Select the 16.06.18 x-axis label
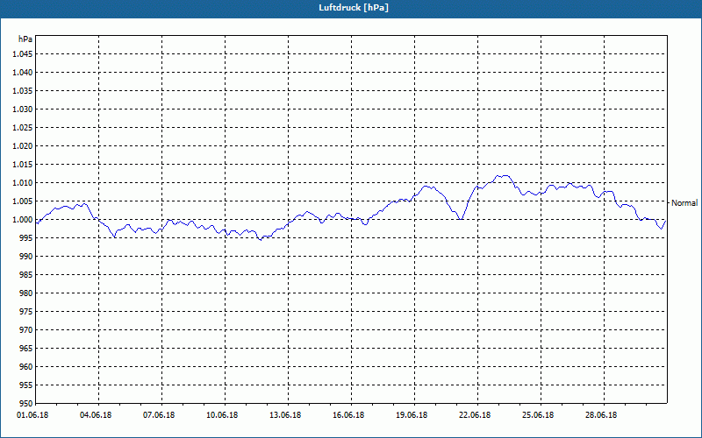The width and height of the screenshot is (702, 438). [x=348, y=415]
